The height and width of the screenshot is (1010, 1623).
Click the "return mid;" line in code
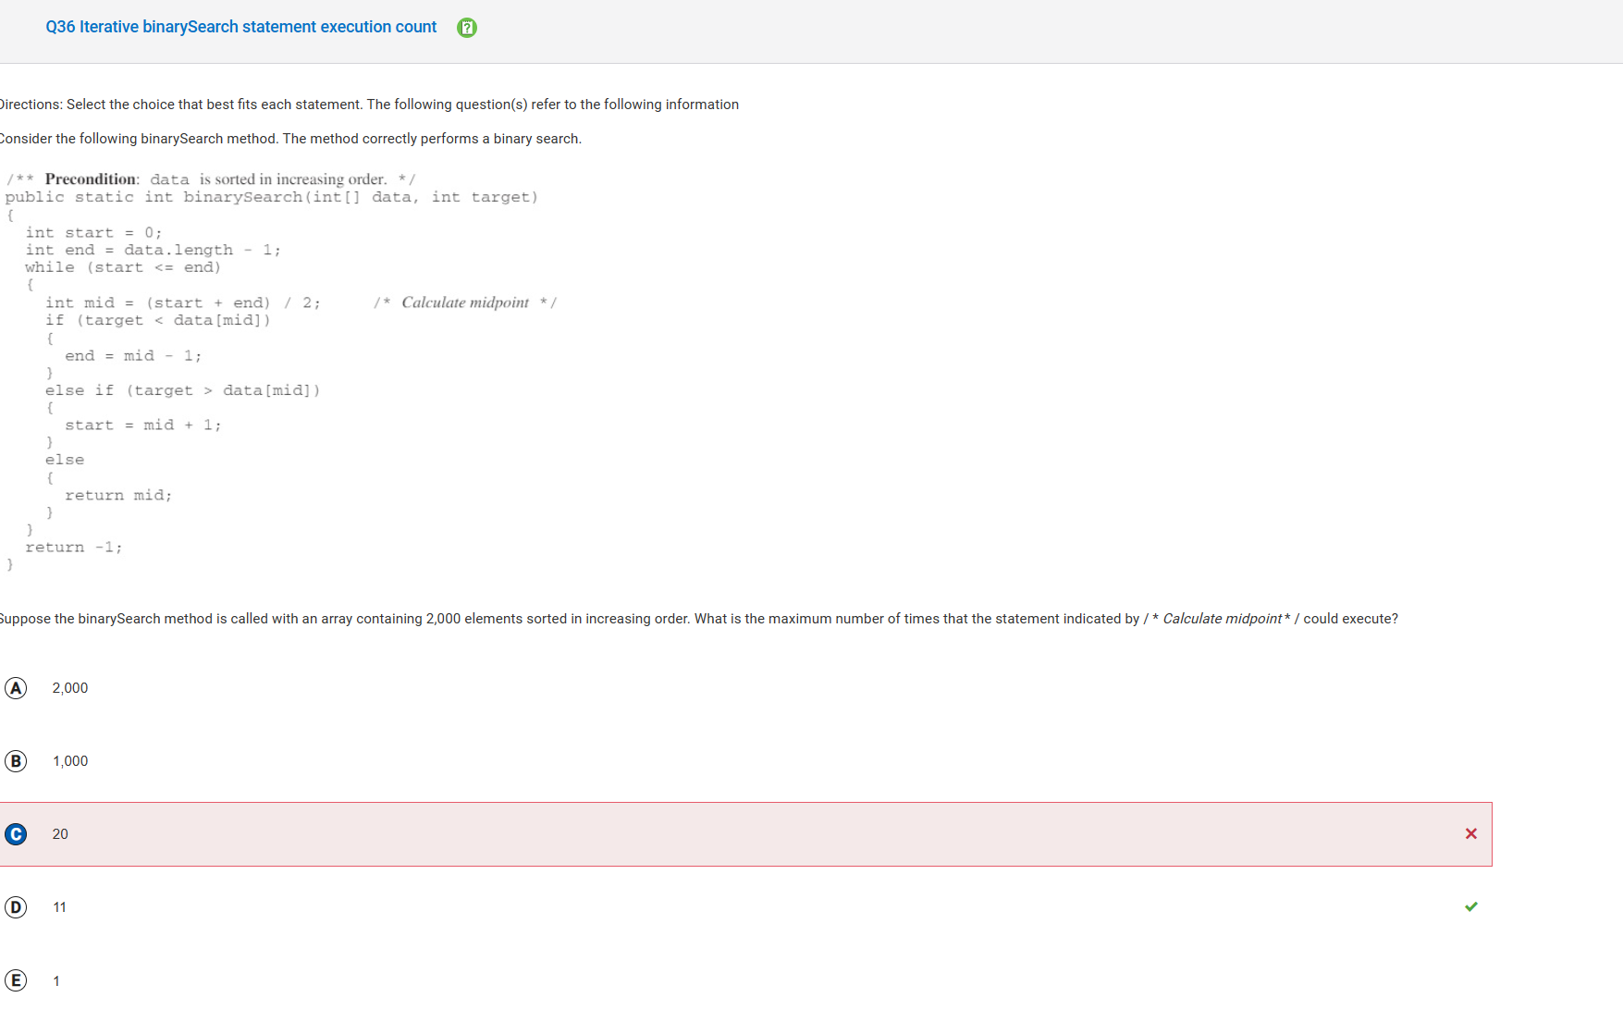coord(118,496)
